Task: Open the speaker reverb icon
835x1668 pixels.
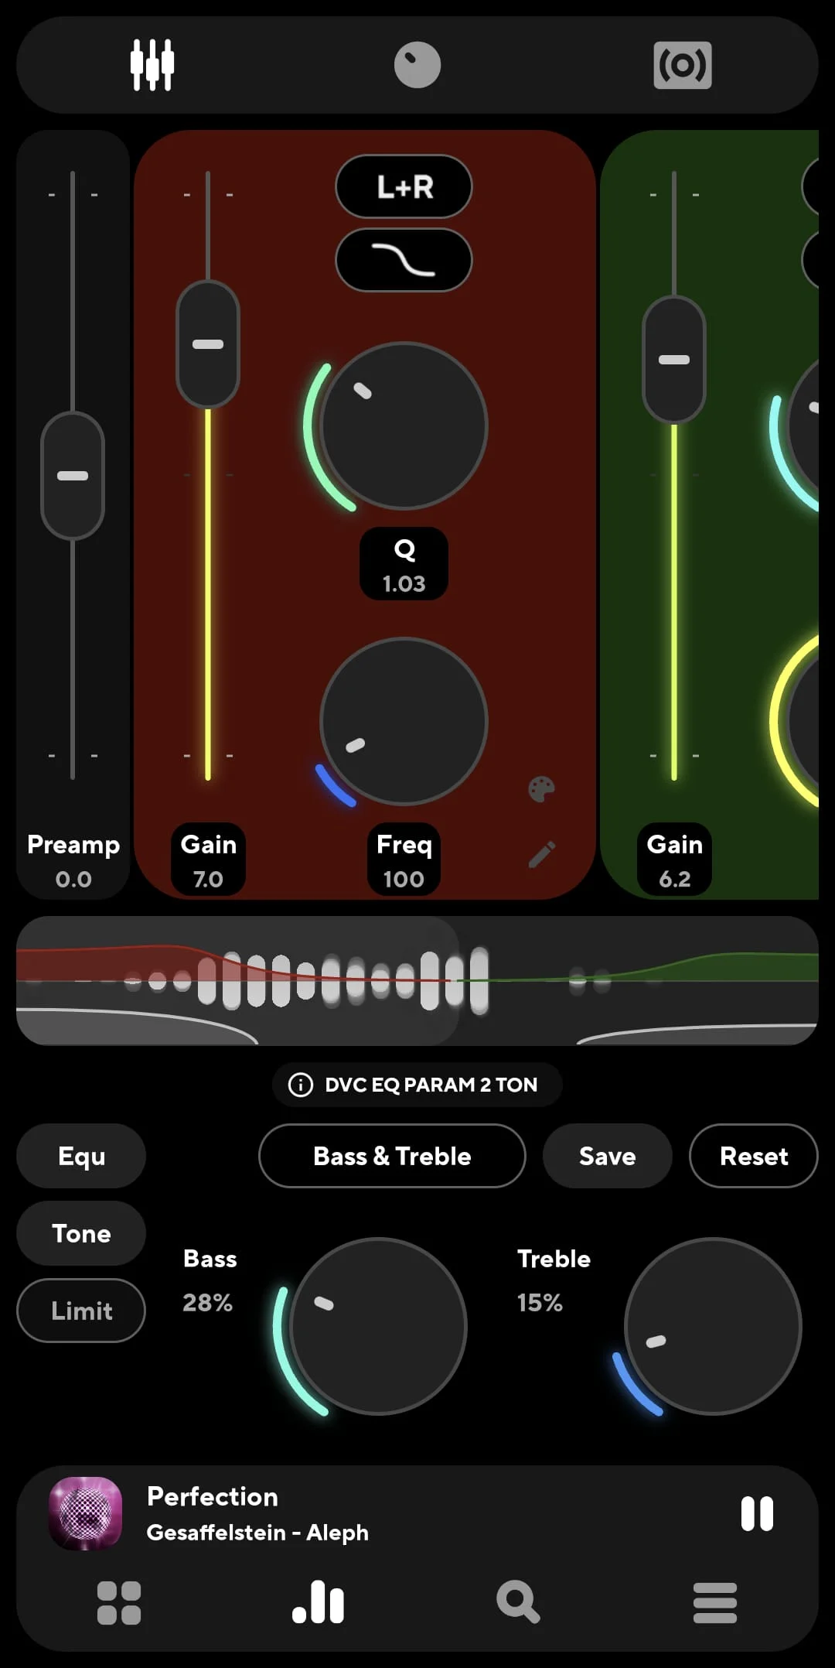Action: [682, 65]
